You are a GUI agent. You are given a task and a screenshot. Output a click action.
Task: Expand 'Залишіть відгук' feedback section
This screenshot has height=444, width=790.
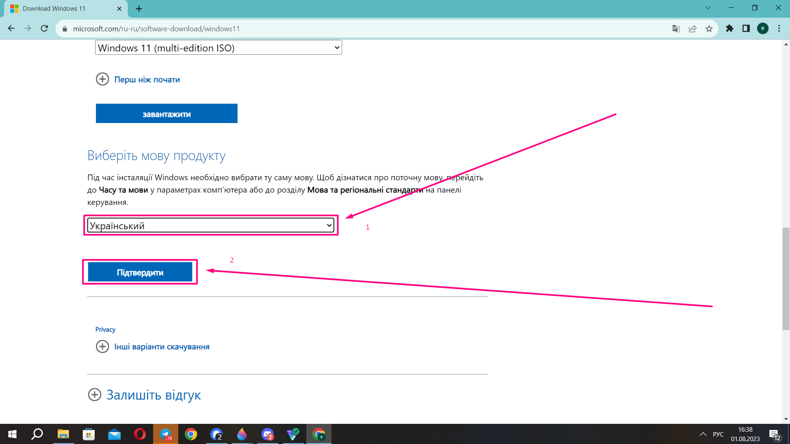tap(144, 395)
